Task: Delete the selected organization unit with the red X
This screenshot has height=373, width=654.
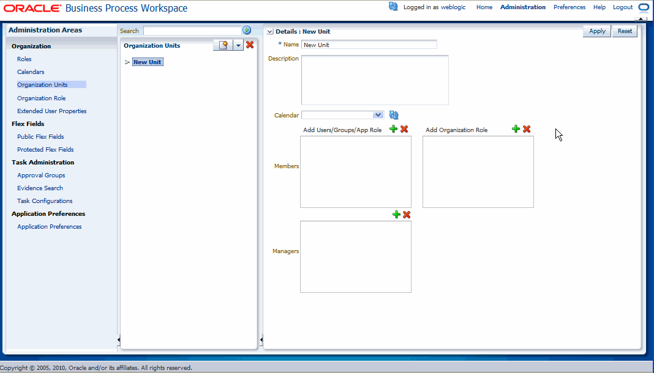Action: point(250,45)
